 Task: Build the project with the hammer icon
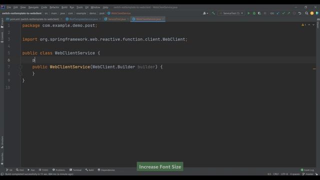(x=213, y=13)
